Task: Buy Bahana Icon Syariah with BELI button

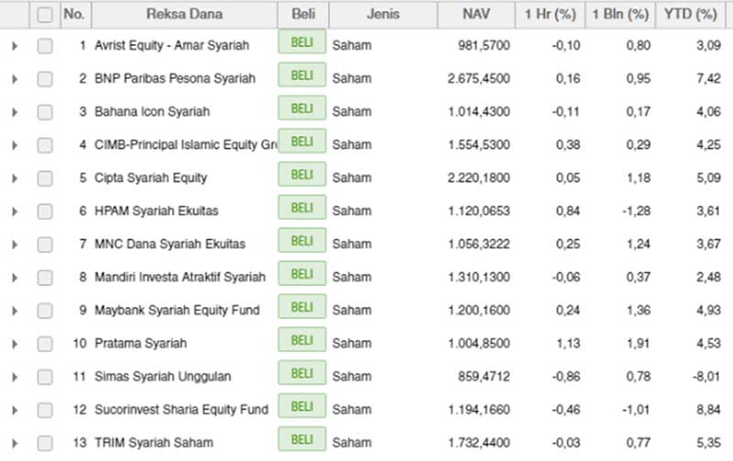Action: pyautogui.click(x=302, y=108)
